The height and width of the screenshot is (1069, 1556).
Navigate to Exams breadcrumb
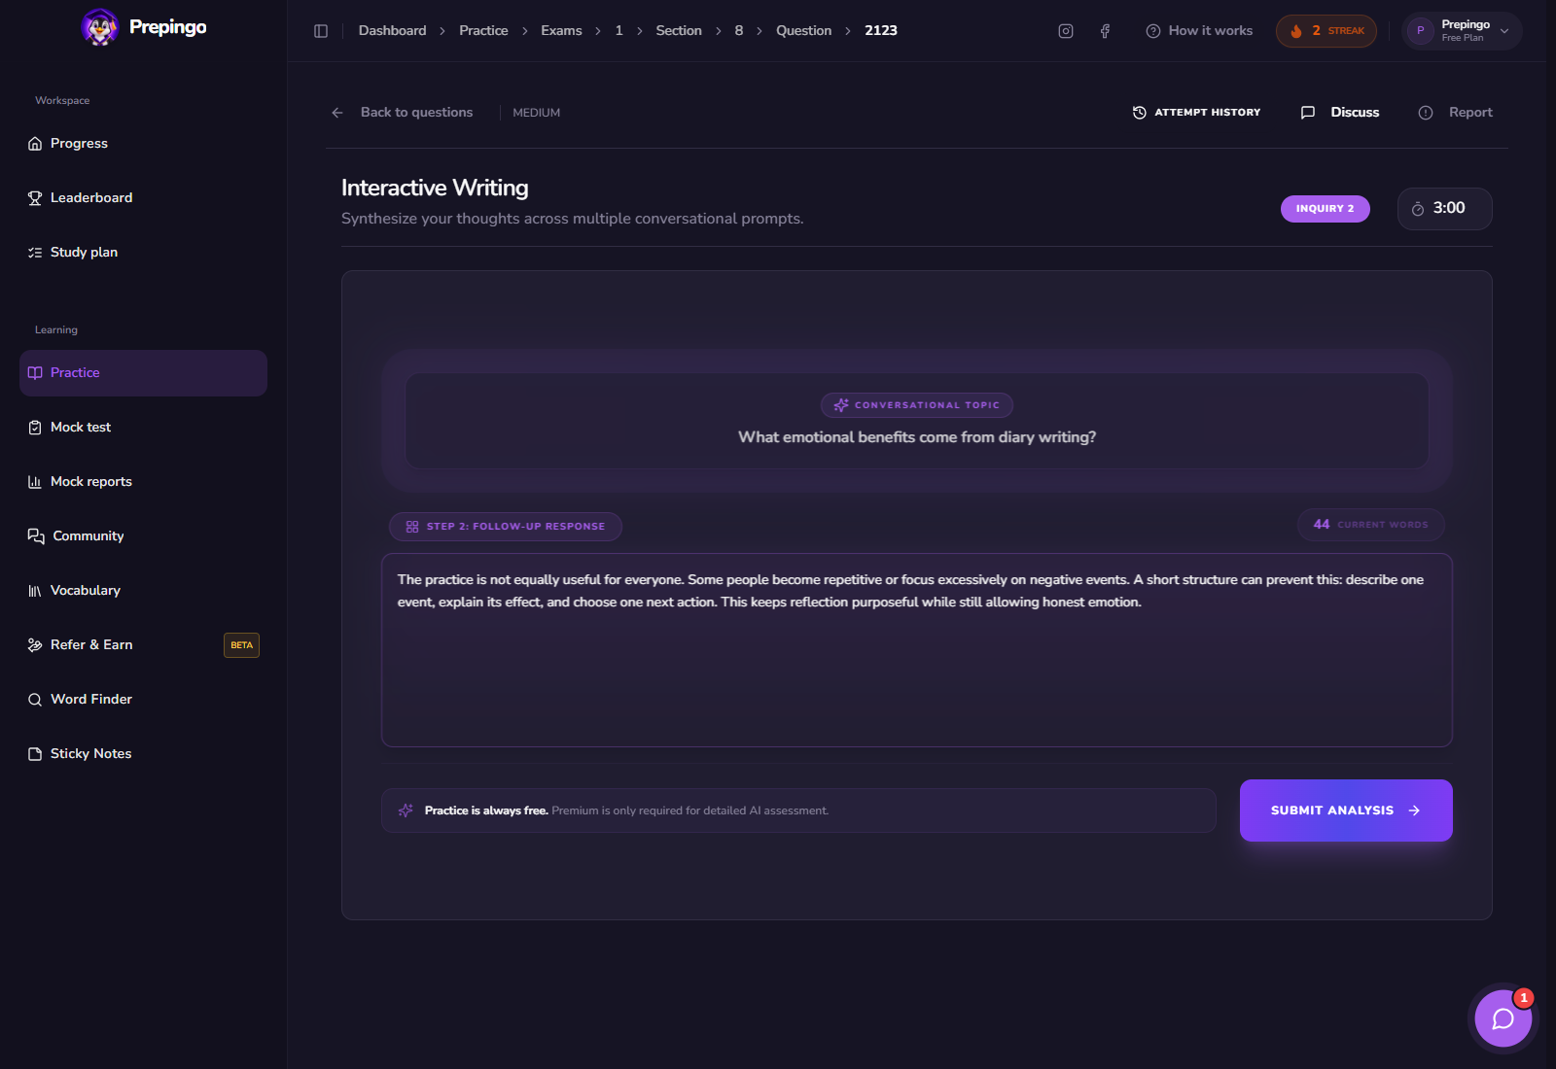[561, 31]
